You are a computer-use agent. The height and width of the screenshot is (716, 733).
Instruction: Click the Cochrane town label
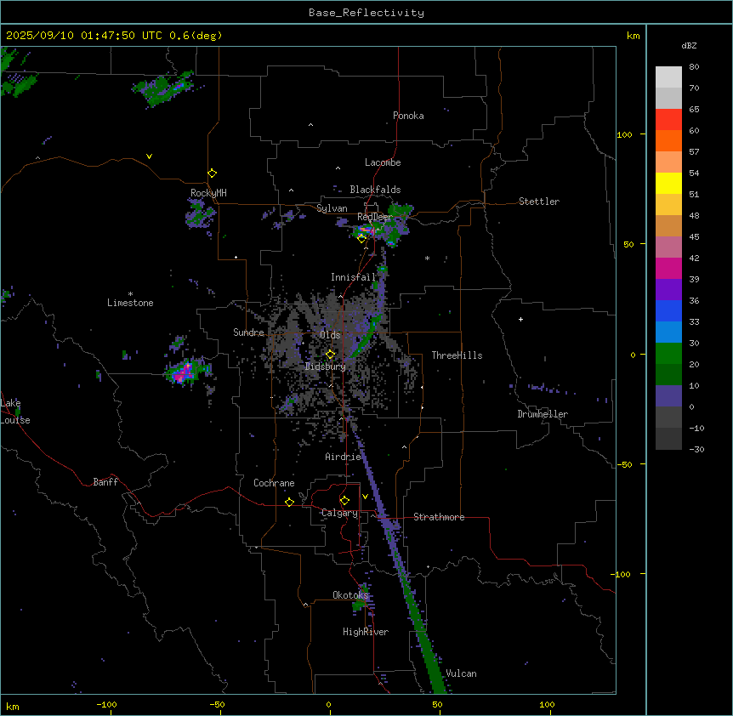coord(274,483)
